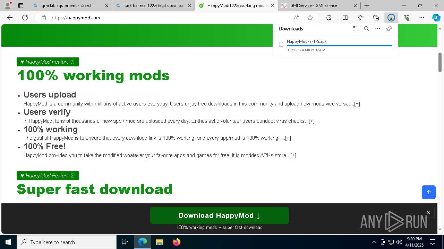Open the Extensions puzzle icon
444x249 pixels.
328,18
